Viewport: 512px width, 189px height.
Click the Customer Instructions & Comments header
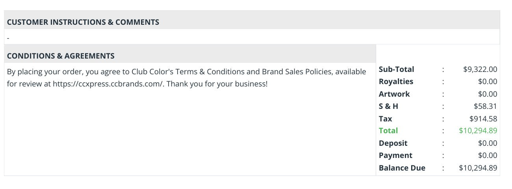click(83, 22)
